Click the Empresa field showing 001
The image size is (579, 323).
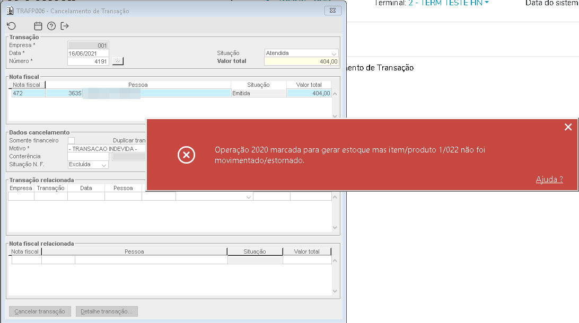pyautogui.click(x=88, y=46)
